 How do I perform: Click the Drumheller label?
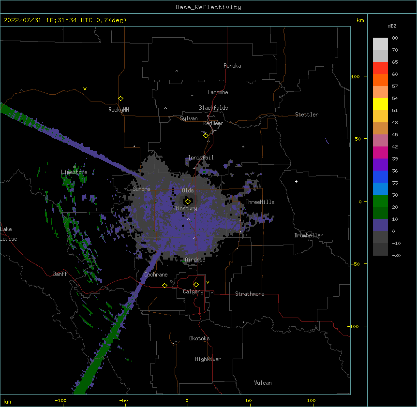pyautogui.click(x=309, y=235)
